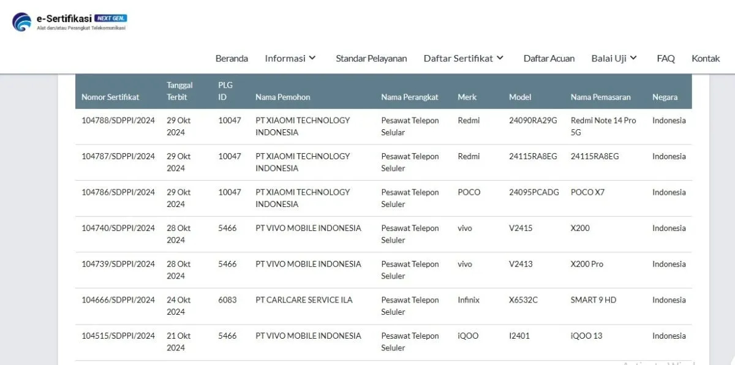Click model cell V2415
Image resolution: width=735 pixels, height=365 pixels.
tap(521, 228)
